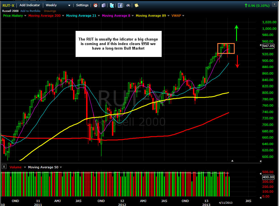Click the Russell 2000 name text

coord(10,11)
